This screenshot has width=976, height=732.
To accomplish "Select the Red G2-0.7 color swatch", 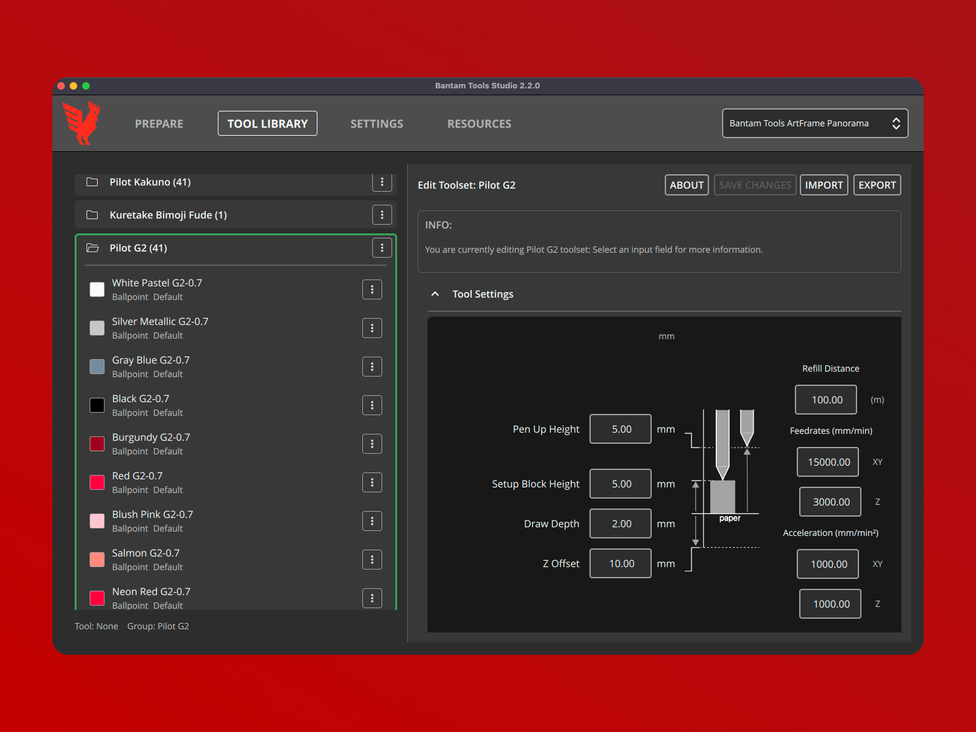I will click(x=97, y=482).
